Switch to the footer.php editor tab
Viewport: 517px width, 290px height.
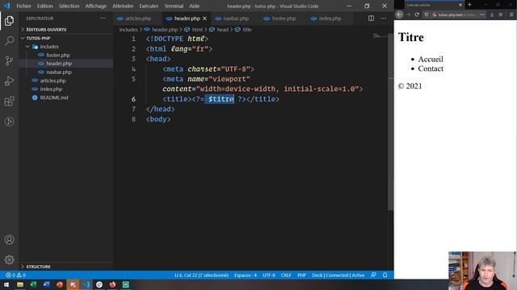[x=284, y=19]
